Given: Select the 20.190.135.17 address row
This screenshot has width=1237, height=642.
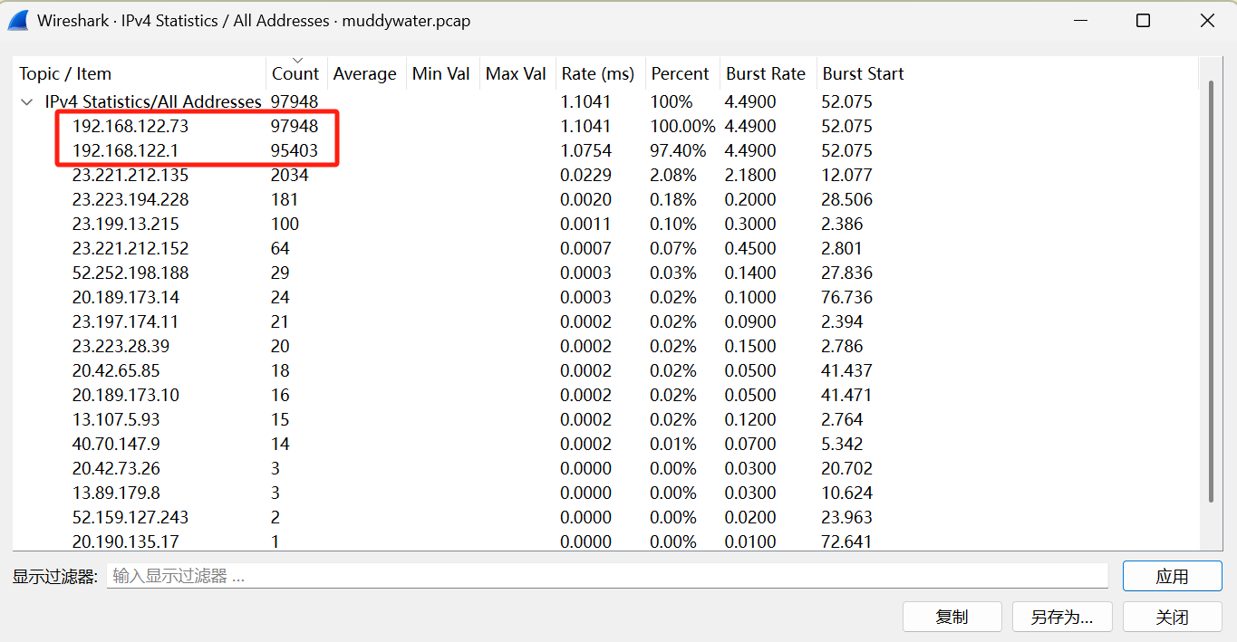Looking at the screenshot, I should [x=605, y=541].
